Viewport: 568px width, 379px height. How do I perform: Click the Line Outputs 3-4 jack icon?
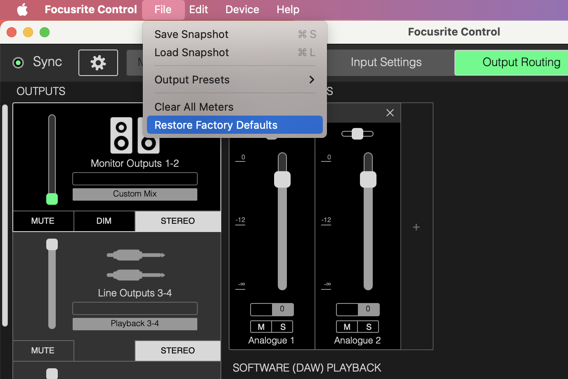[x=136, y=265]
